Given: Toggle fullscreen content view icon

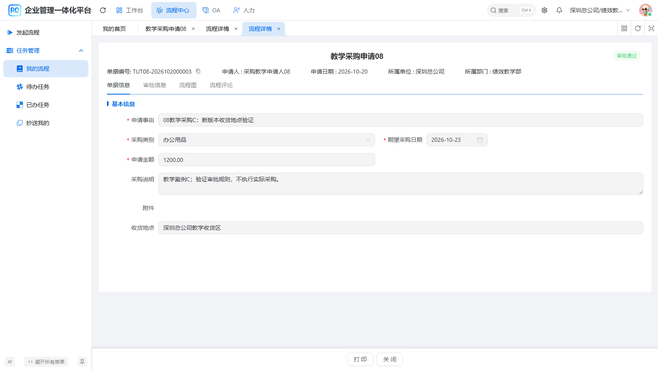Looking at the screenshot, I should point(651,28).
